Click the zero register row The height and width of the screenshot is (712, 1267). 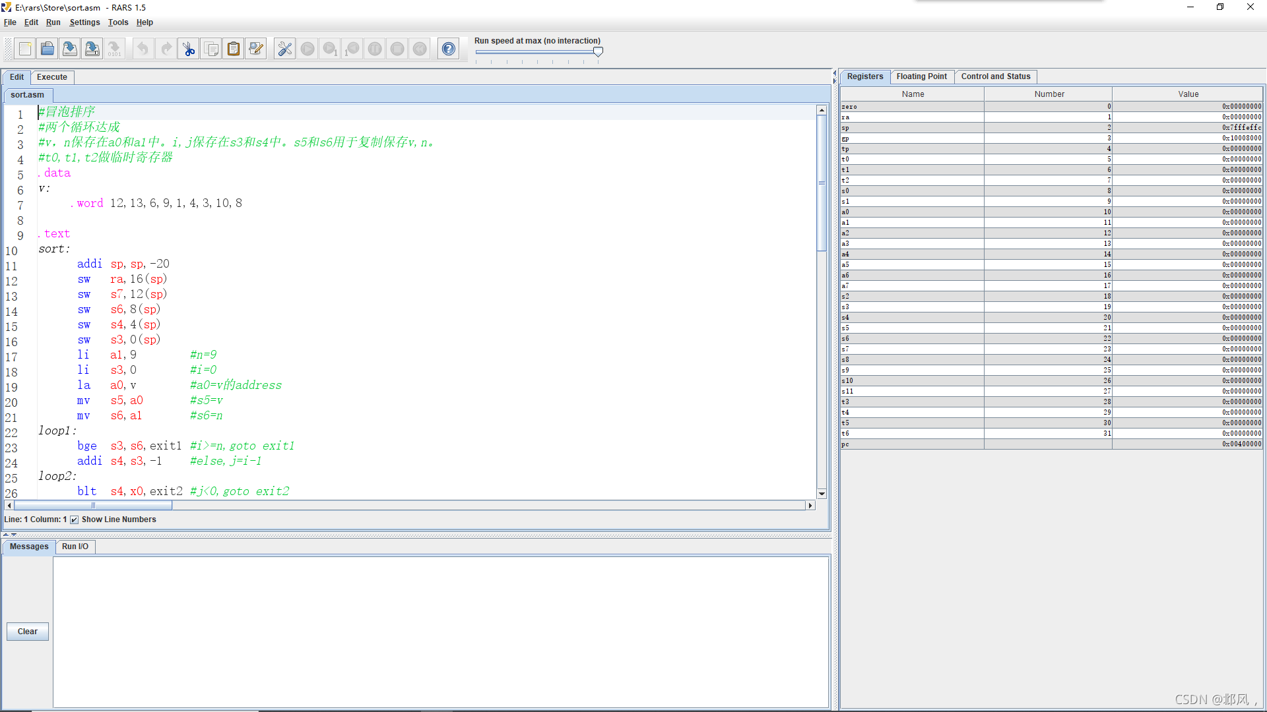point(1052,107)
